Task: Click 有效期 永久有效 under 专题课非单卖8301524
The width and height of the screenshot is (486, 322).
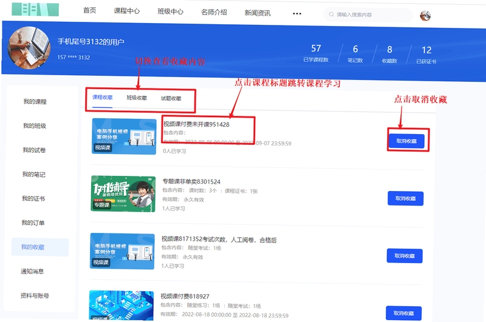Action: 183,200
